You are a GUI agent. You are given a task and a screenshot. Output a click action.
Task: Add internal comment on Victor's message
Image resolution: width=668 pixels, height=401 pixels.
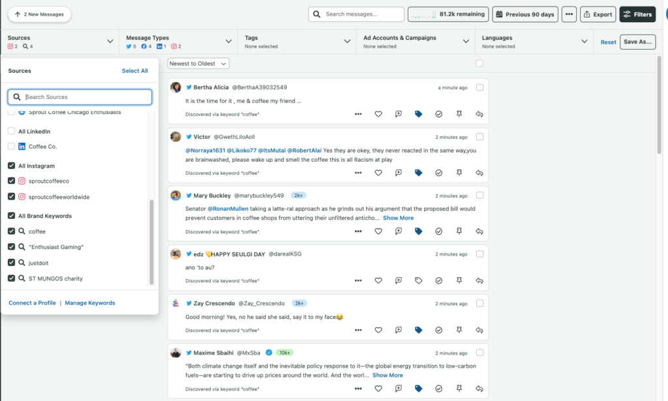399,173
